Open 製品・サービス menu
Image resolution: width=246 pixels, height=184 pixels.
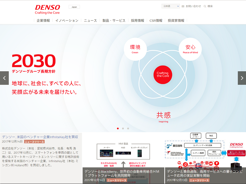114,21
